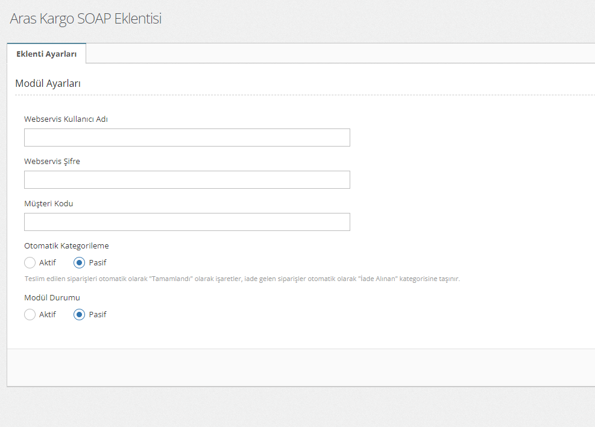
Task: Click the Aras Kargo SOAP Eklentisi title
Action: pos(86,19)
